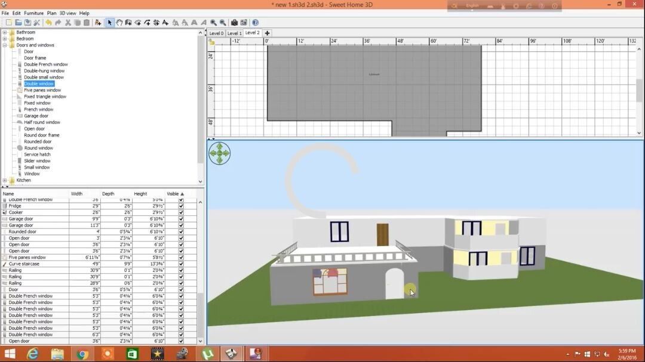Image resolution: width=645 pixels, height=362 pixels.
Task: Pick the Create walls tool
Action: click(x=128, y=23)
